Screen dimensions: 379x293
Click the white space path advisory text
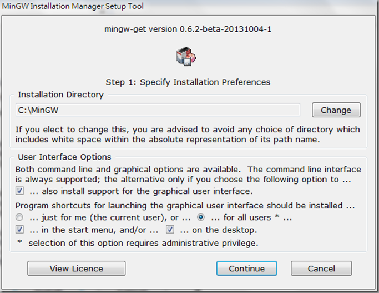click(x=188, y=135)
